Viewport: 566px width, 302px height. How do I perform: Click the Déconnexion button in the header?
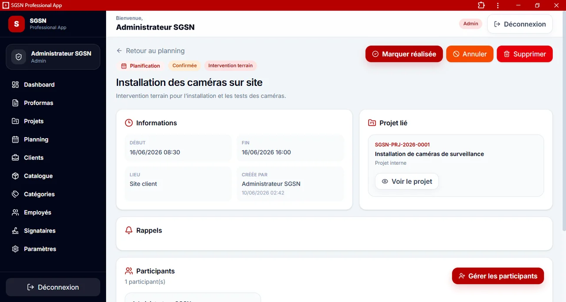coord(520,24)
